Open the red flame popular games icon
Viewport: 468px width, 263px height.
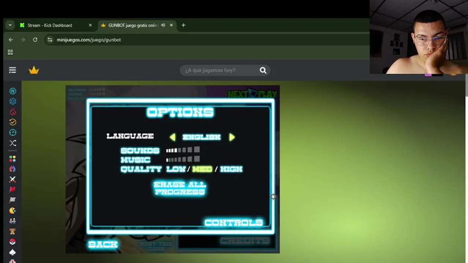click(12, 112)
